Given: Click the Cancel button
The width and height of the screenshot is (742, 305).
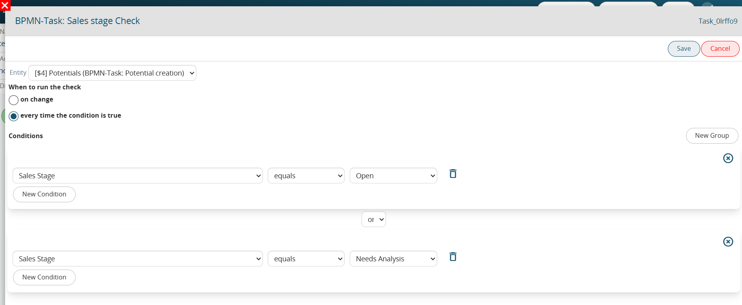Looking at the screenshot, I should [x=720, y=49].
